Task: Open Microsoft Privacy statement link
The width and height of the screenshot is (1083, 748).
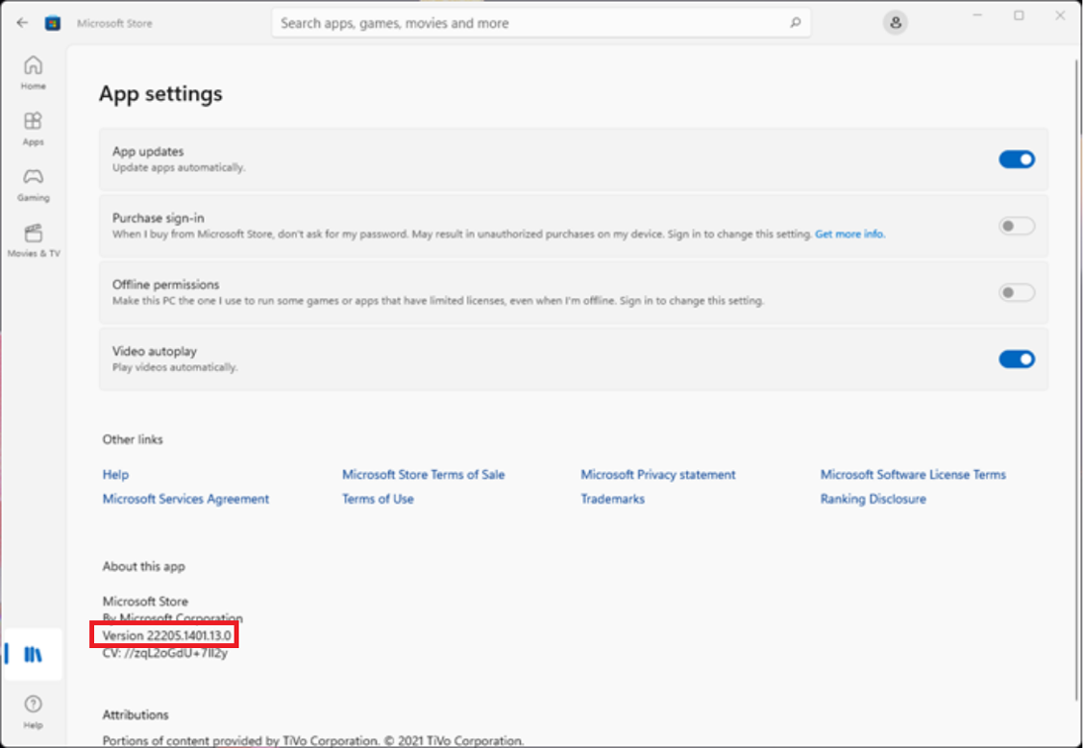Action: pyautogui.click(x=657, y=475)
